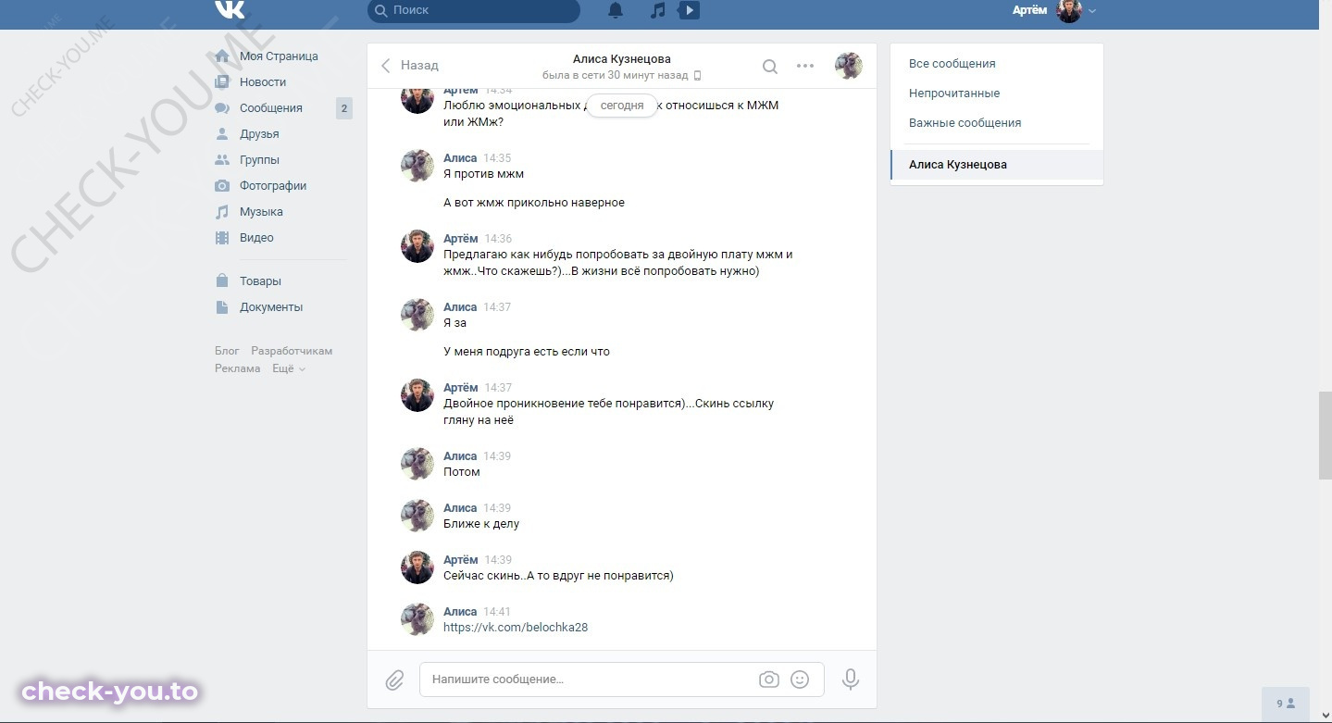
Task: Open Моя Страница in sidebar
Action: (279, 56)
